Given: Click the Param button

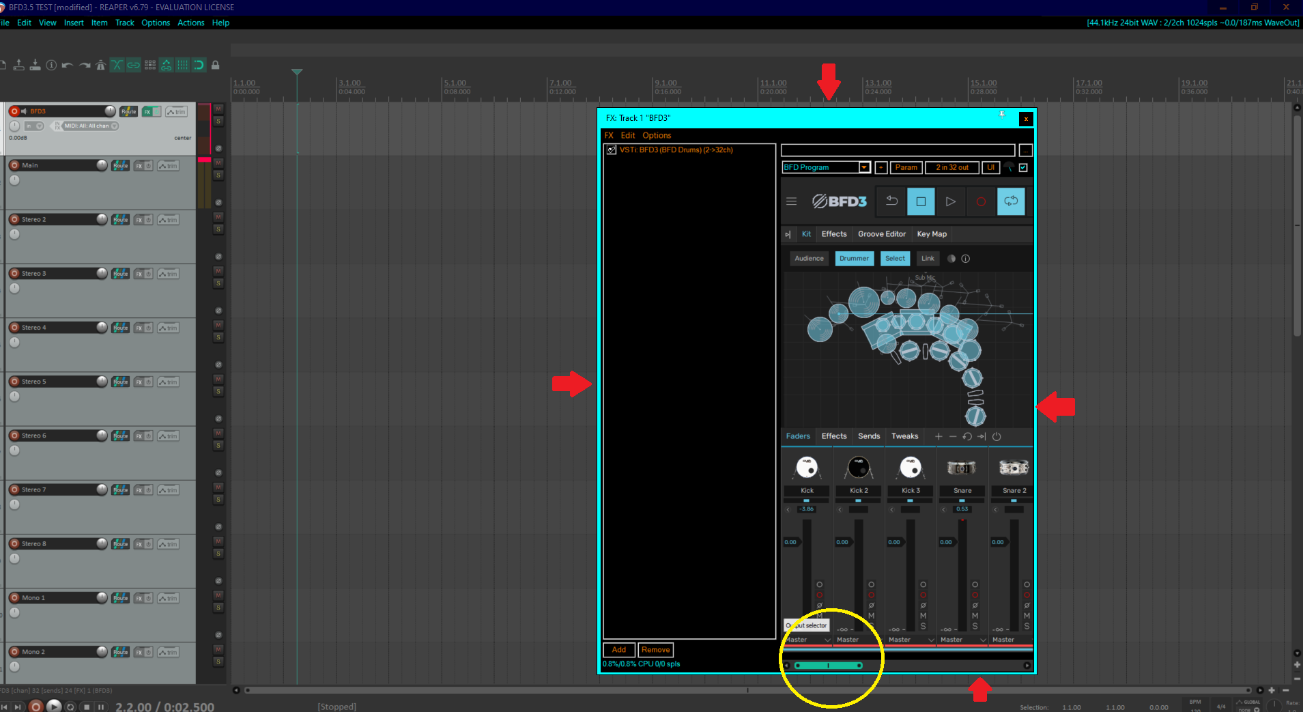Looking at the screenshot, I should tap(906, 167).
